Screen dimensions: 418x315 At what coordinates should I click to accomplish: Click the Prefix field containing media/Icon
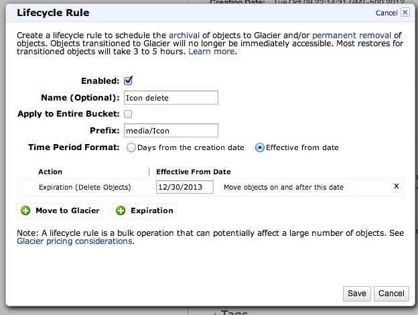[171, 131]
